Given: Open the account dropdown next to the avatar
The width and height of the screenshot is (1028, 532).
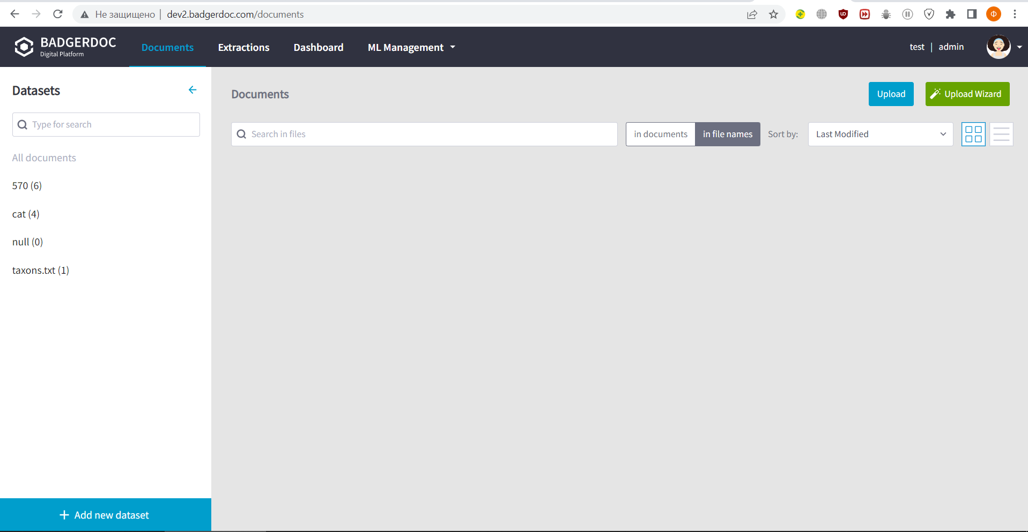Looking at the screenshot, I should (1019, 47).
